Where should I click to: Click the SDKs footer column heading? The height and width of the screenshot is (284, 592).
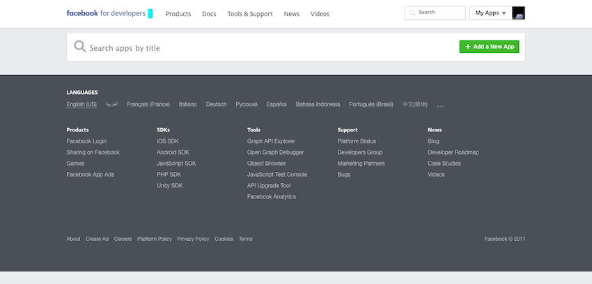pyautogui.click(x=163, y=129)
